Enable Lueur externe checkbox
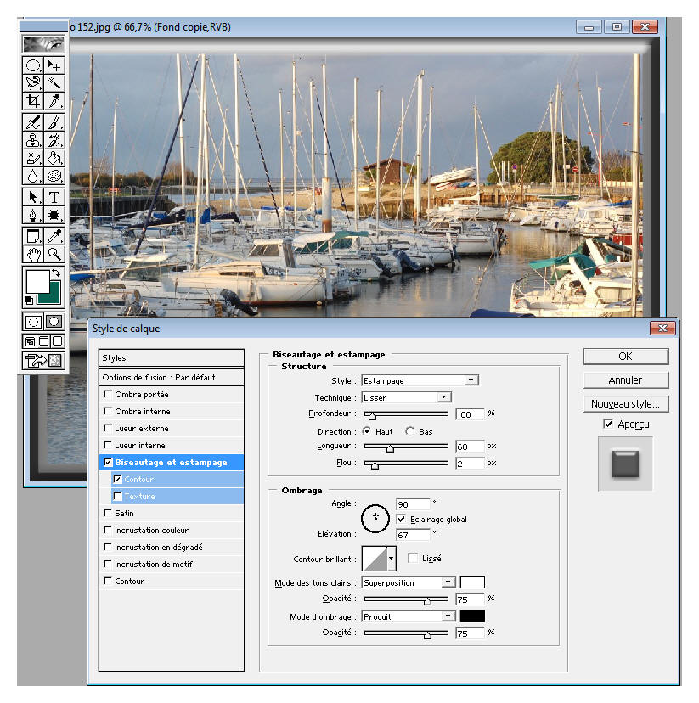Image resolution: width=699 pixels, height=703 pixels. pyautogui.click(x=108, y=428)
